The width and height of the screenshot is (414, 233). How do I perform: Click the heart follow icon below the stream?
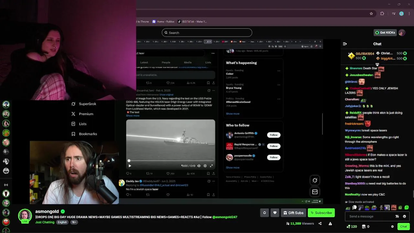pyautogui.click(x=275, y=213)
